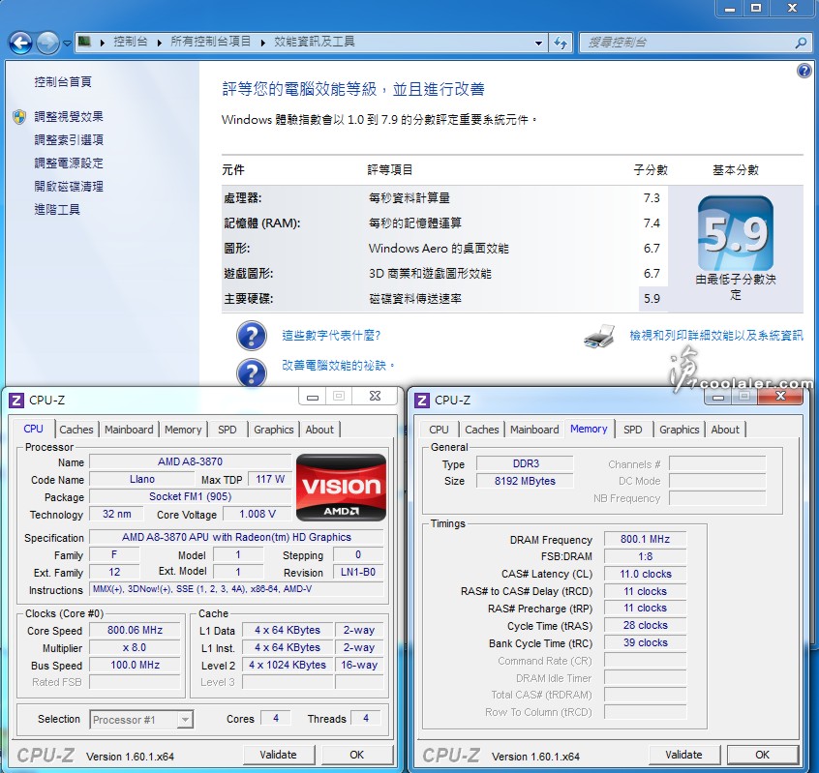Viewport: 819px width, 773px height.
Task: Click the printer icon
Action: point(599,336)
